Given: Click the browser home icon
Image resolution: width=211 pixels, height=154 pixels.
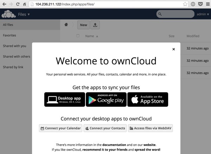Looking at the screenshot, I should 25,4.
